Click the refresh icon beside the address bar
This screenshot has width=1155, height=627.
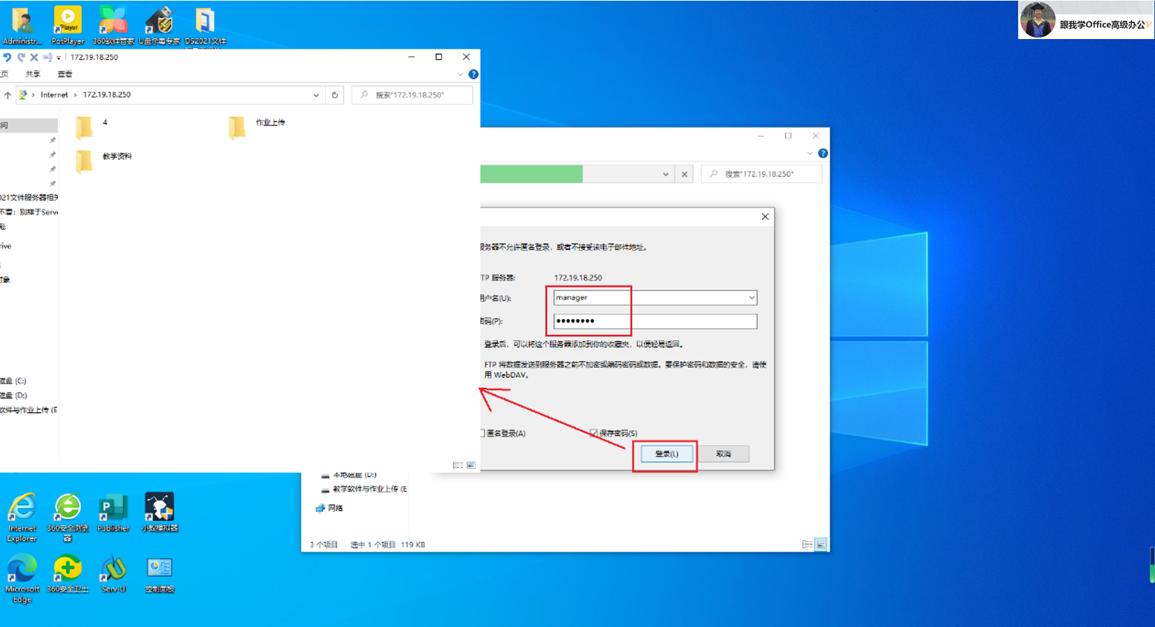click(x=335, y=95)
